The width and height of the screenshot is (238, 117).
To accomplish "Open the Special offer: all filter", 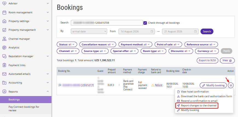I will pos(124,51).
